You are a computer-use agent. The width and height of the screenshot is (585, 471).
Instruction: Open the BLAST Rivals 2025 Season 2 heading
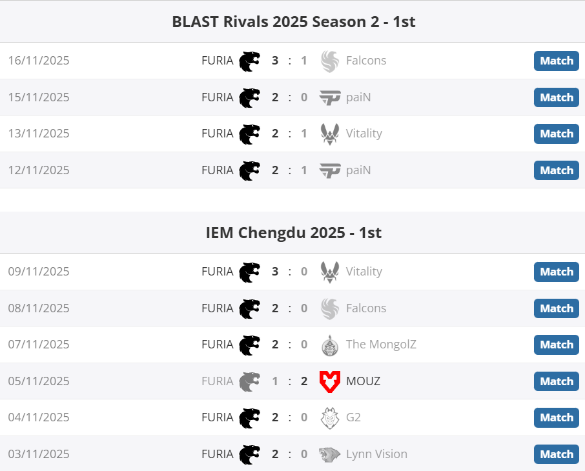[293, 22]
